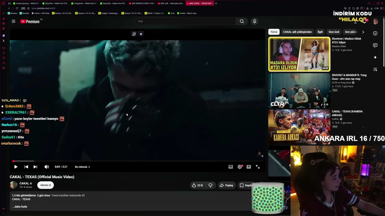Viewport: 385px width, 216px height.
Task: Open the 'Kick' bookmark
Action: (x=171, y=13)
